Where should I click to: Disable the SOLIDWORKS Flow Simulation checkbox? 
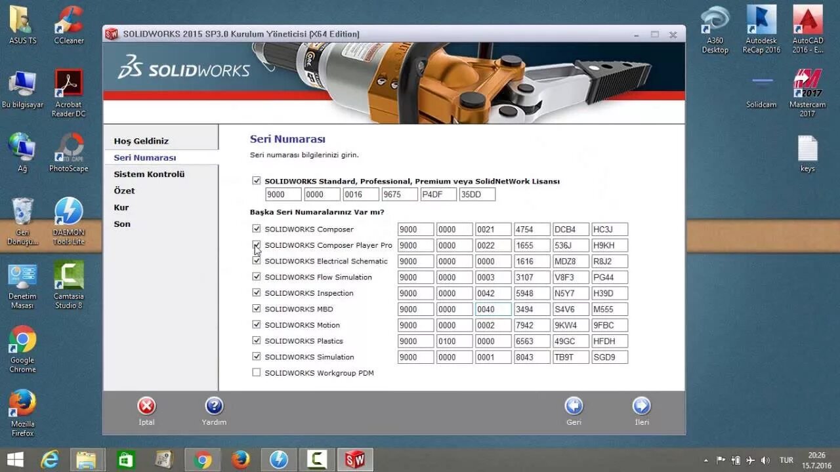(x=256, y=277)
